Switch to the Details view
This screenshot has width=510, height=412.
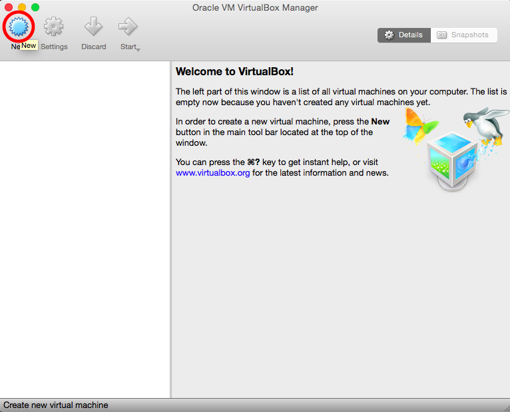pyautogui.click(x=404, y=35)
